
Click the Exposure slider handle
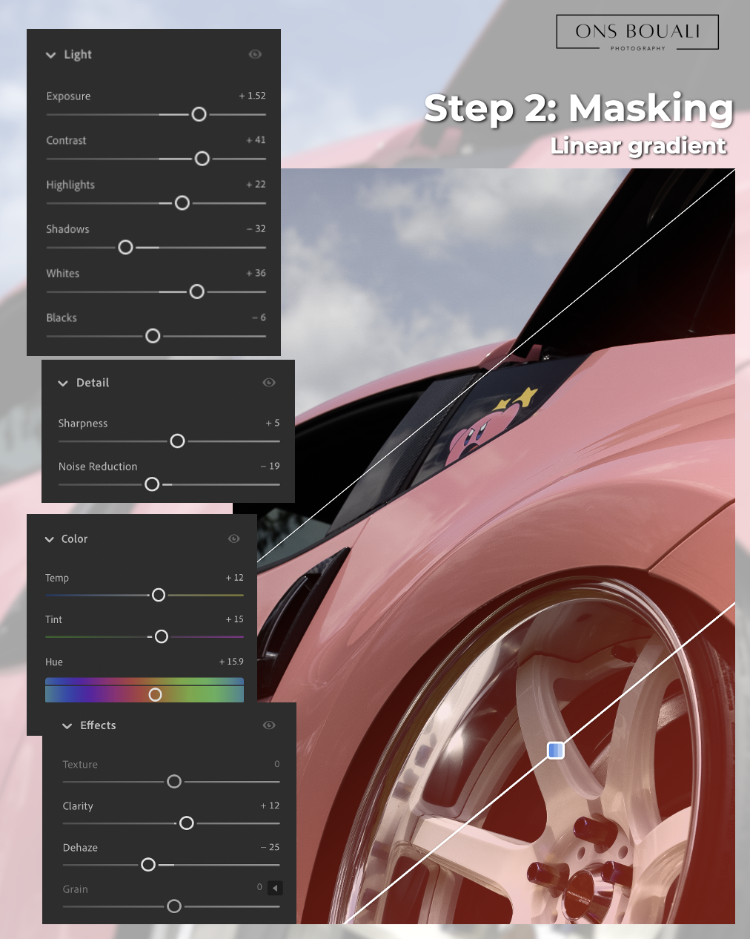(x=199, y=114)
